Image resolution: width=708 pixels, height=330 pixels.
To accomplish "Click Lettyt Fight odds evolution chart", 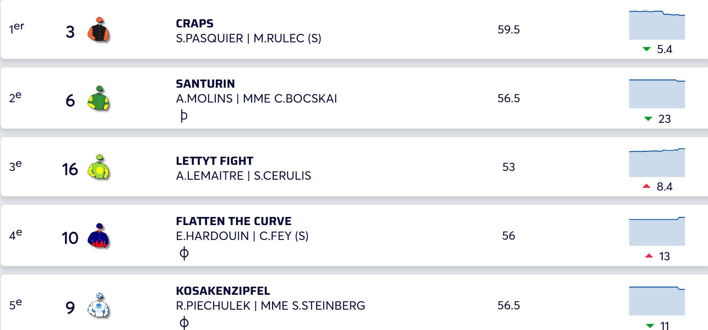I will pyautogui.click(x=657, y=163).
